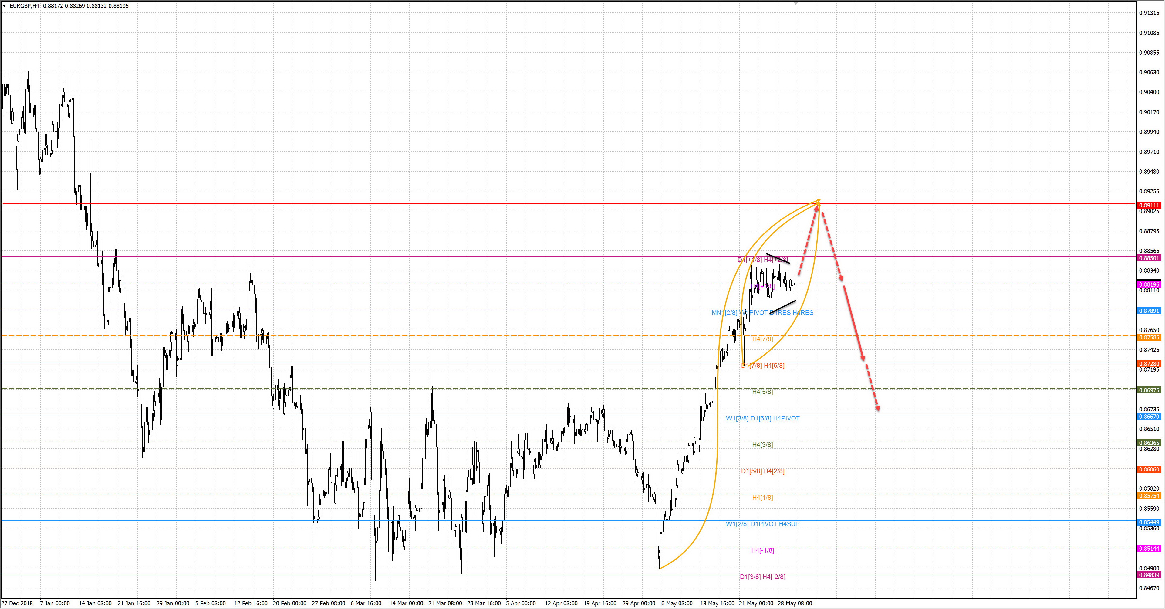Viewport: 1165px width, 609px height.
Task: Click the 28 May 08:00 date marker
Action: [x=795, y=603]
